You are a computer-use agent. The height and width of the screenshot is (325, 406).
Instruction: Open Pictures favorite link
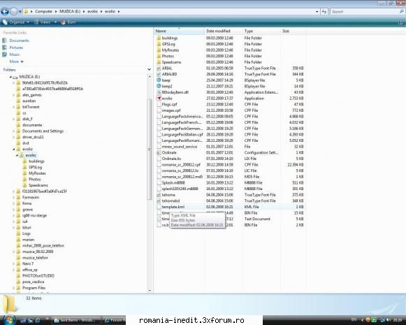tap(16, 48)
